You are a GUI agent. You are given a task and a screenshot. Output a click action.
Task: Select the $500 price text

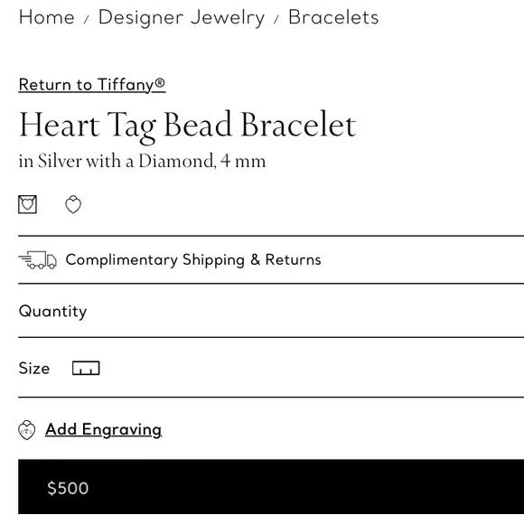pos(68,488)
